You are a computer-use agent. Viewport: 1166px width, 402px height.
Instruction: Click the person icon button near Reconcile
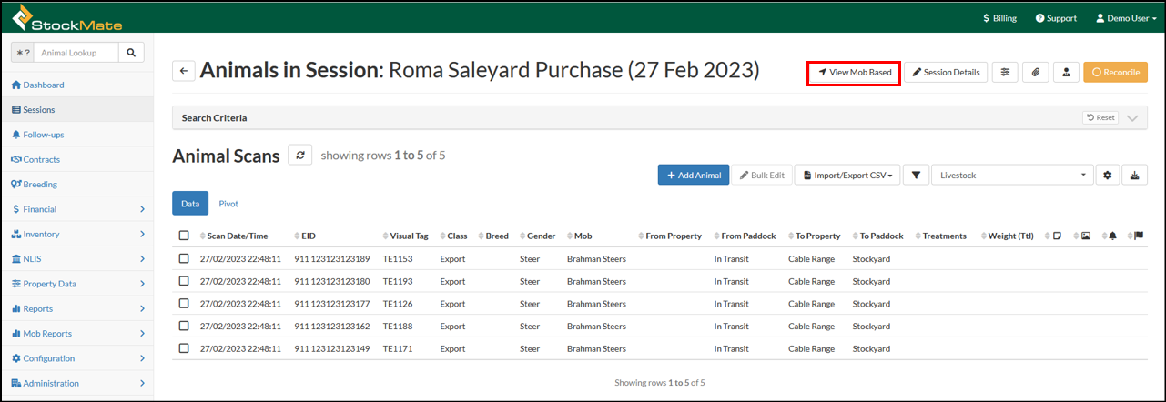1065,72
